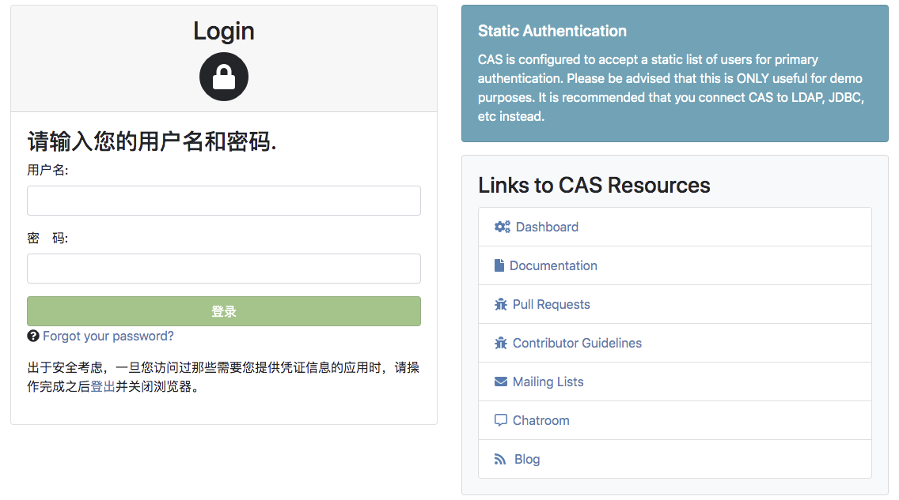Open the Contributor Guidelines page
The height and width of the screenshot is (500, 899).
575,343
